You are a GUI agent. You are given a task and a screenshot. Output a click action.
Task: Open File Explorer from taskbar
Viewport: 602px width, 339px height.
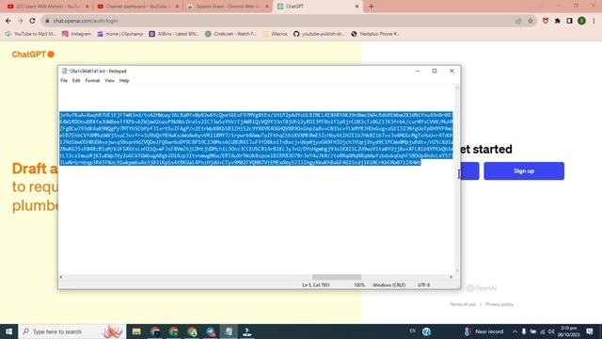pyautogui.click(x=136, y=331)
